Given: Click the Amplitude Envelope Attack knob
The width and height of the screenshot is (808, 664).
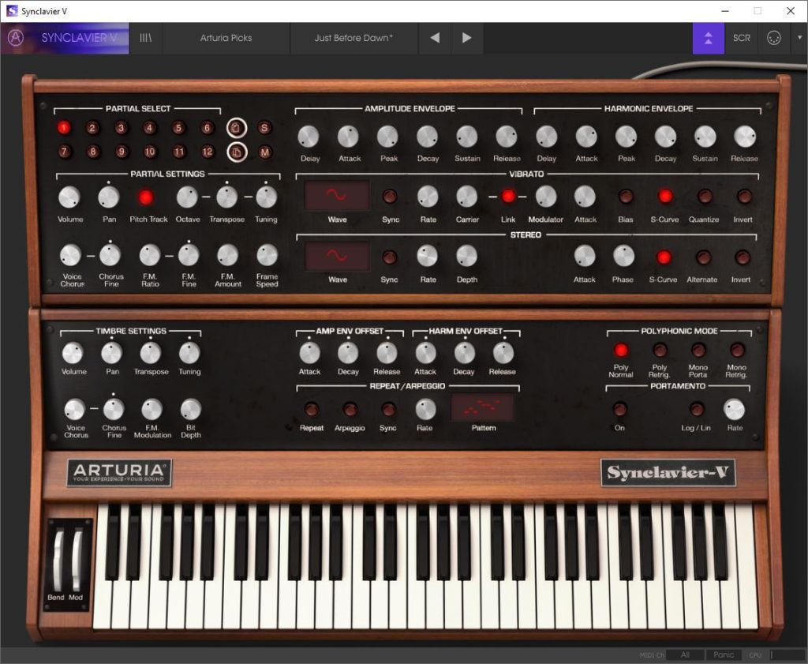Looking at the screenshot, I should (x=348, y=137).
